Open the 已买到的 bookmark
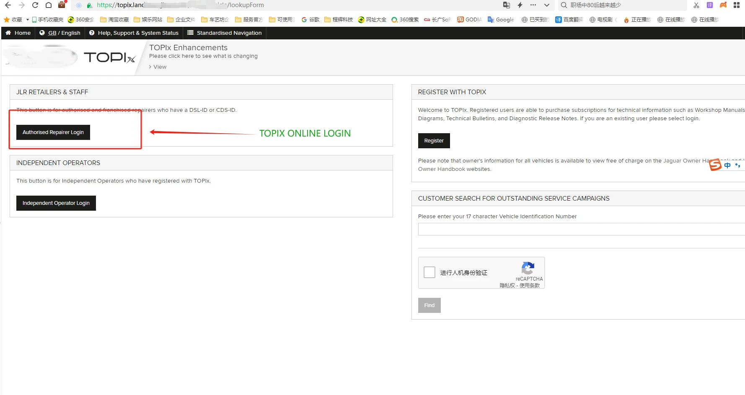745x395 pixels. click(x=535, y=20)
